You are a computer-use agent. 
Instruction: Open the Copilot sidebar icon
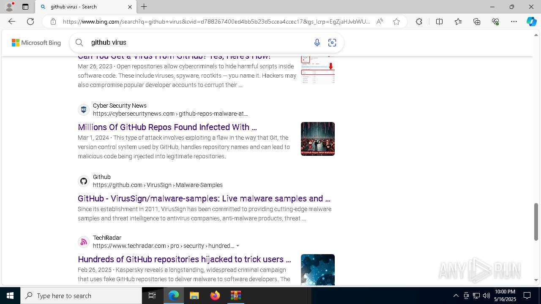pos(531,22)
